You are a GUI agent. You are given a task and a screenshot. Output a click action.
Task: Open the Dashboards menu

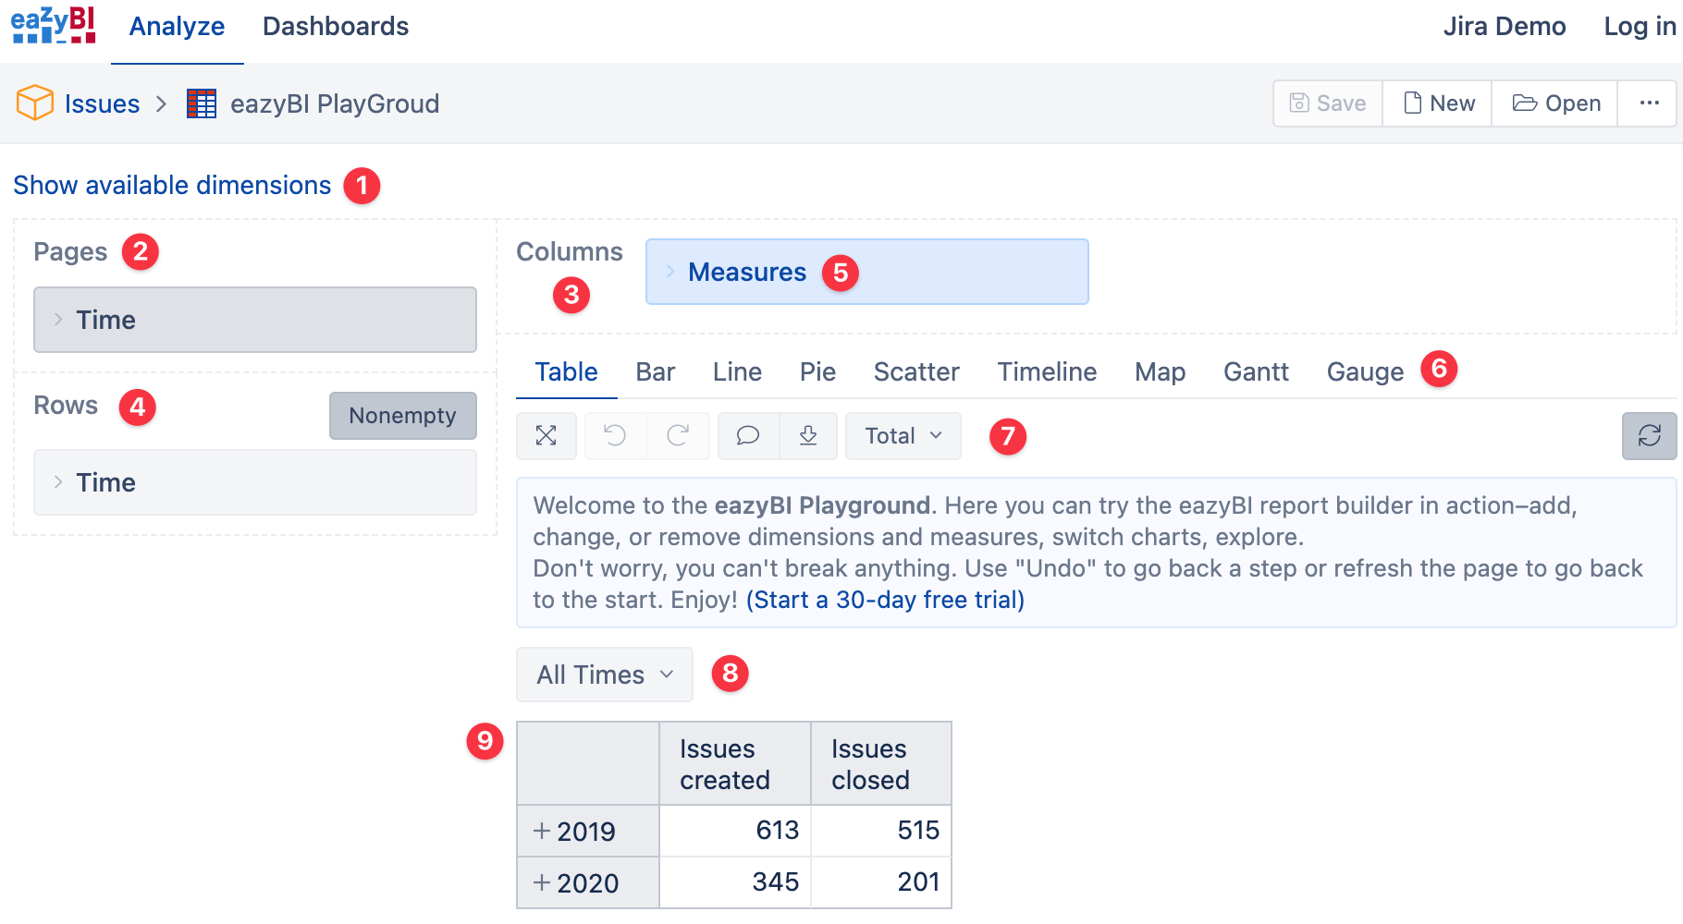(x=336, y=27)
